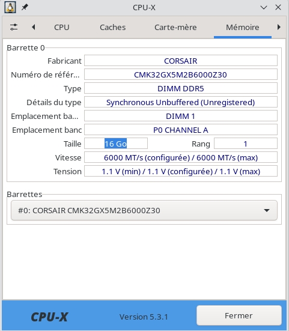Click the P0 CHANNEL A bank field

(x=181, y=130)
